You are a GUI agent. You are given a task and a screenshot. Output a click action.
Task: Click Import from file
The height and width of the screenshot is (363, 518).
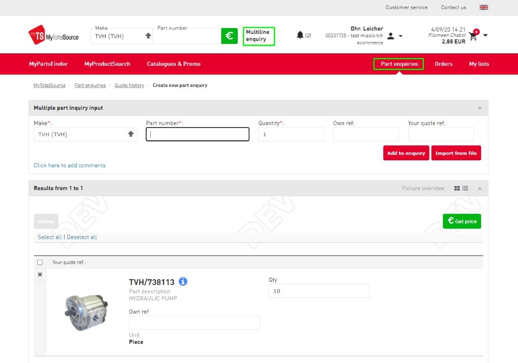[x=456, y=153]
